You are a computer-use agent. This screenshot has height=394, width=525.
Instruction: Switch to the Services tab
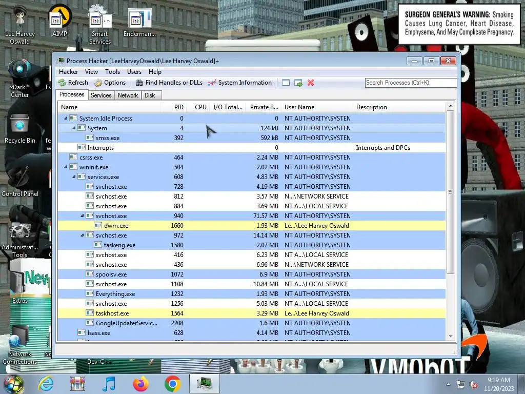101,95
